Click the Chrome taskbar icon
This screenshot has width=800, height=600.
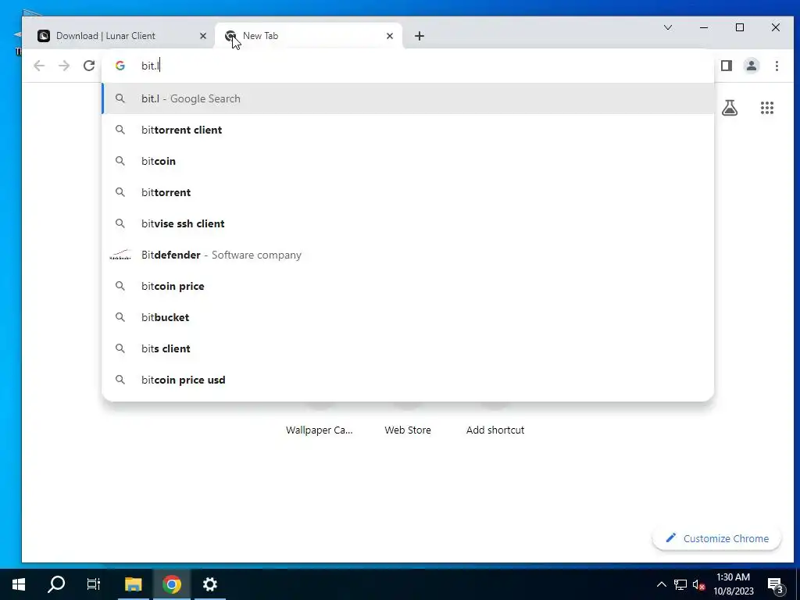pyautogui.click(x=172, y=584)
